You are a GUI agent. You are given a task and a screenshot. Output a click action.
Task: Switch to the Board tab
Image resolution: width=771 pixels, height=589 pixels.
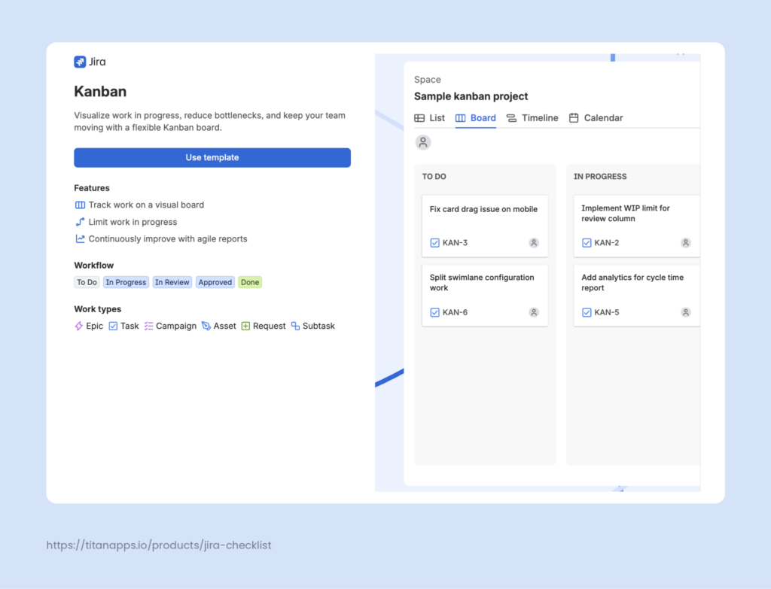(476, 118)
